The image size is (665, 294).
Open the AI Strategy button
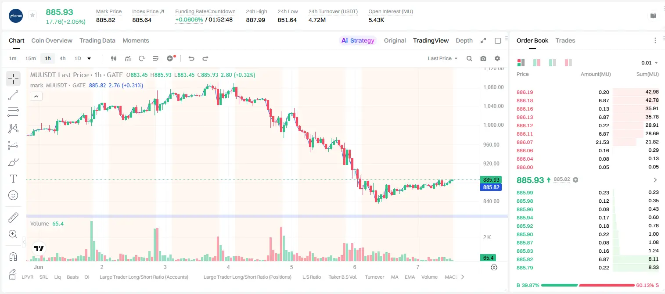358,40
